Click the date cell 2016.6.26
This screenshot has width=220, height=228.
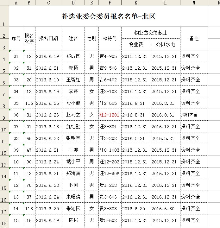pyautogui.click(x=48, y=103)
